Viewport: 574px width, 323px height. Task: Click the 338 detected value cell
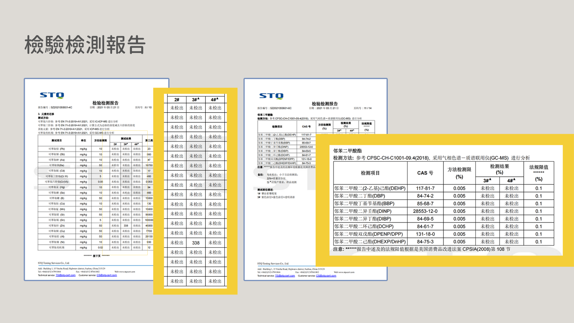(196, 243)
